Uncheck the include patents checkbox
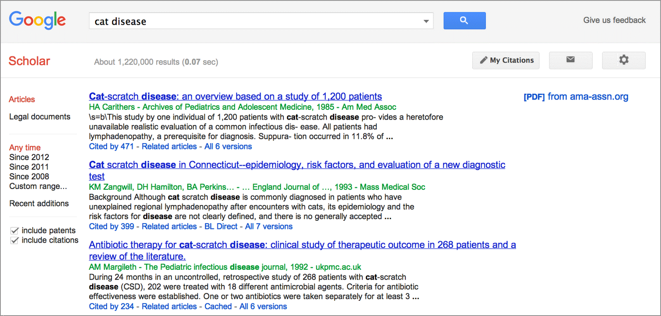Viewport: 661px width, 316px height. (x=14, y=231)
